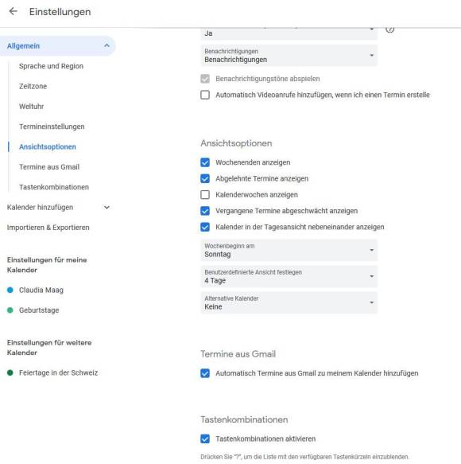Open the Benachrichtigungen dropdown

(289, 56)
